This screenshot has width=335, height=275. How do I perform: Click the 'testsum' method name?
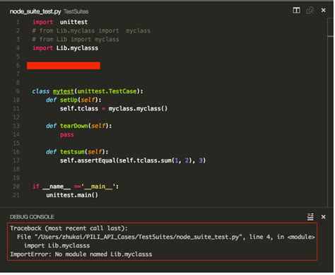point(72,152)
